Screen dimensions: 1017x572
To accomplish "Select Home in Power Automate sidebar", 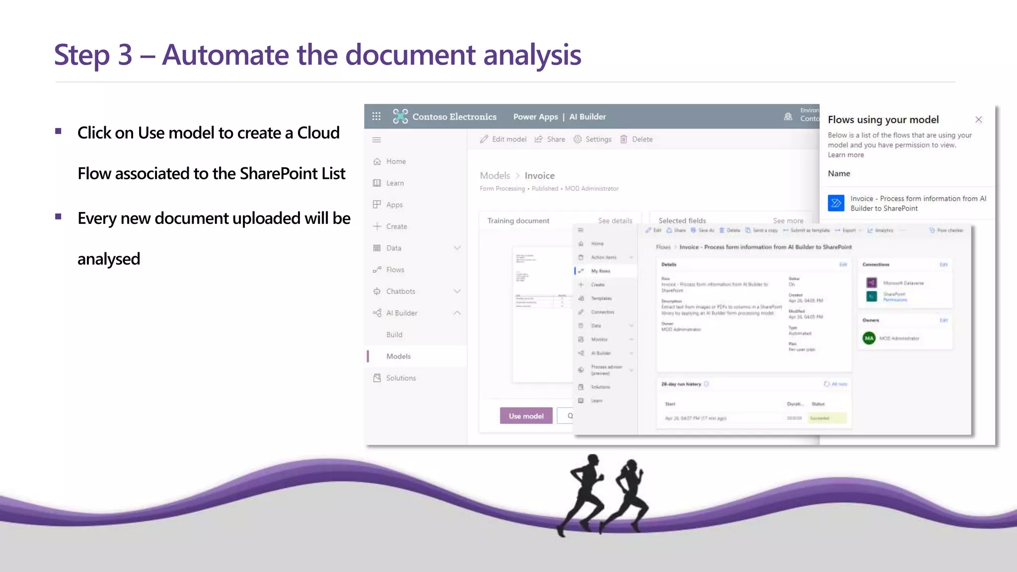I will [x=597, y=244].
